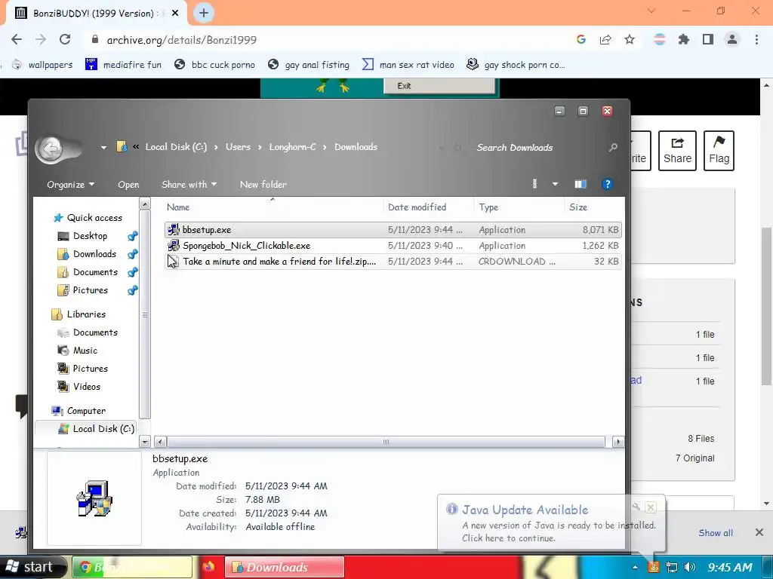This screenshot has width=773, height=579.
Task: Open Chrome three-dot menu
Action: pyautogui.click(x=756, y=40)
